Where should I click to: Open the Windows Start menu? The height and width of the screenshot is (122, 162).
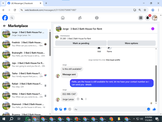click(x=4, y=119)
